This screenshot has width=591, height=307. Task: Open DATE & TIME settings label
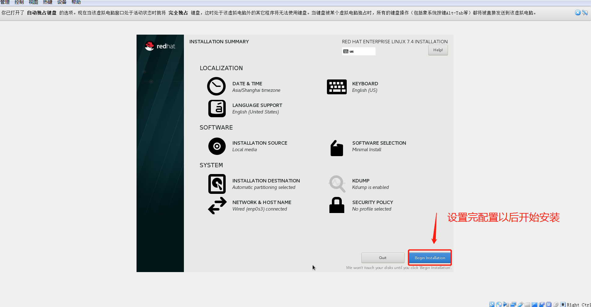coord(247,84)
